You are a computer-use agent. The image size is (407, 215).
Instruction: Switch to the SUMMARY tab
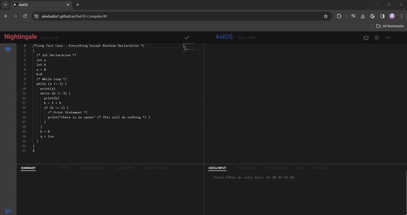[x=28, y=168]
